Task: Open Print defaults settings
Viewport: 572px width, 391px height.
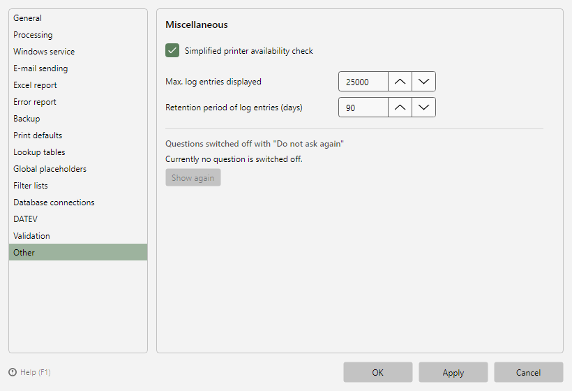Action: pyautogui.click(x=78, y=135)
